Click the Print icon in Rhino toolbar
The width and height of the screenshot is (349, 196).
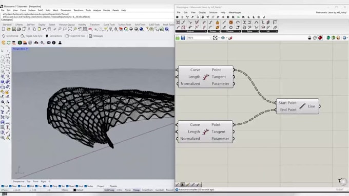click(18, 29)
